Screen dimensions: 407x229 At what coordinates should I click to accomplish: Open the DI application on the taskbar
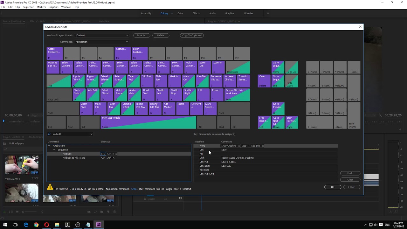tap(67, 225)
